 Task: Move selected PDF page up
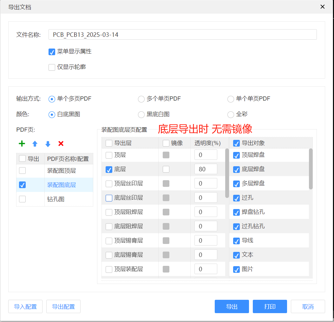[35, 144]
